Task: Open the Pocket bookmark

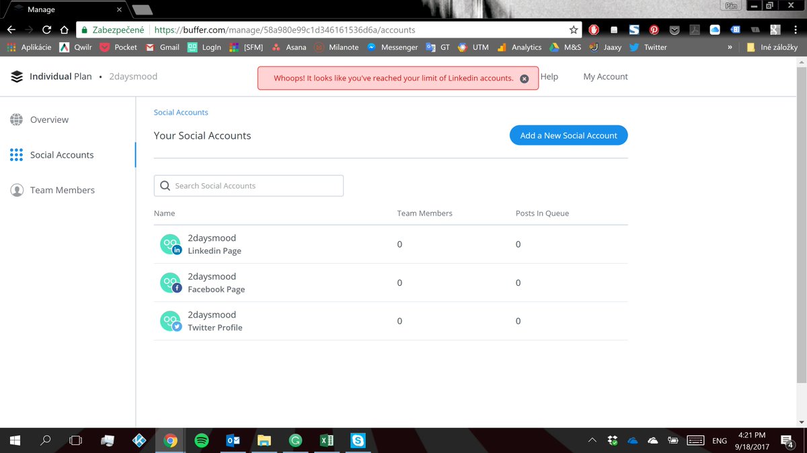Action: point(118,47)
